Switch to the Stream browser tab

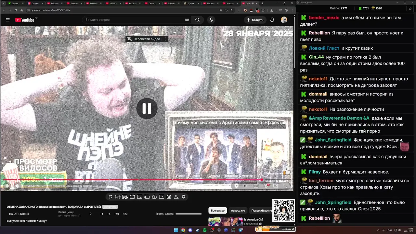pos(15,3)
